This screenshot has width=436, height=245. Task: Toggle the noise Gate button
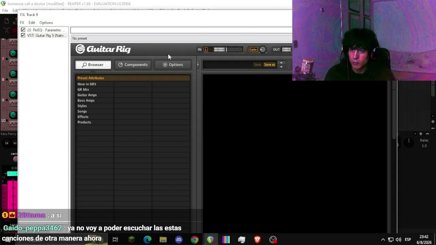[253, 50]
